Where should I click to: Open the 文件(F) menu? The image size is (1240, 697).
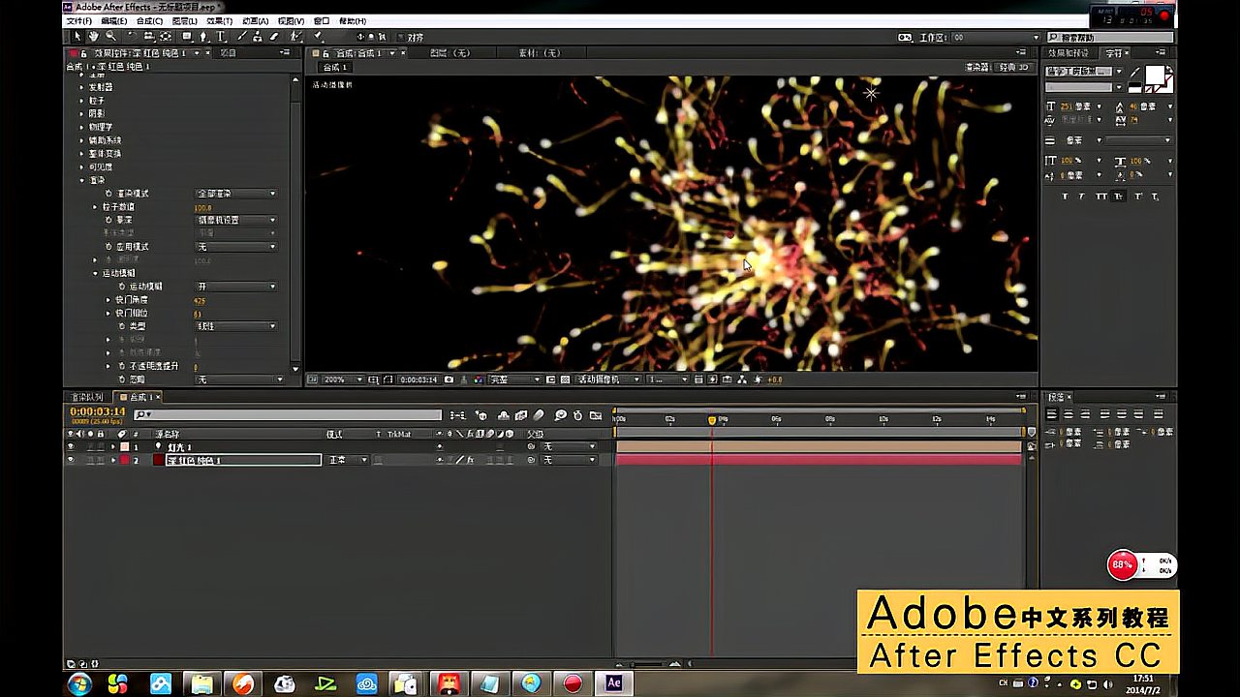coord(79,20)
